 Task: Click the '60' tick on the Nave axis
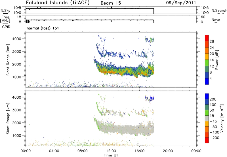(203, 17)
